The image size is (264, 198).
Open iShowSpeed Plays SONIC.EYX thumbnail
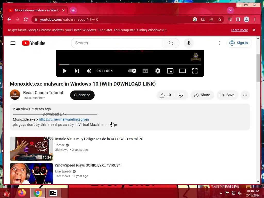pyautogui.click(x=31, y=174)
